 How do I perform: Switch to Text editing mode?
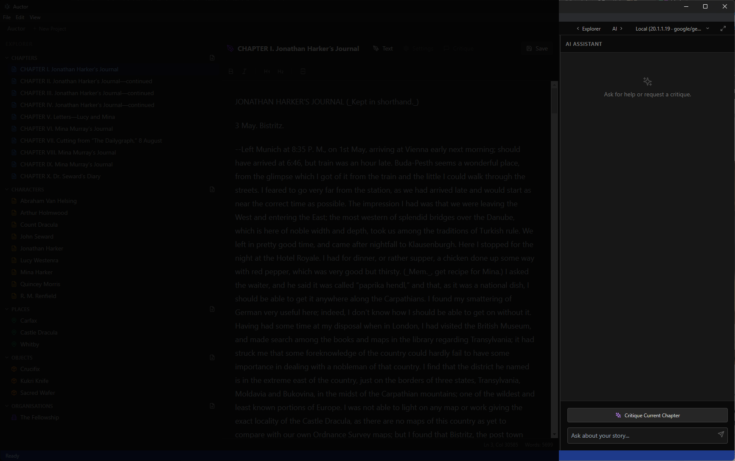tap(382, 48)
